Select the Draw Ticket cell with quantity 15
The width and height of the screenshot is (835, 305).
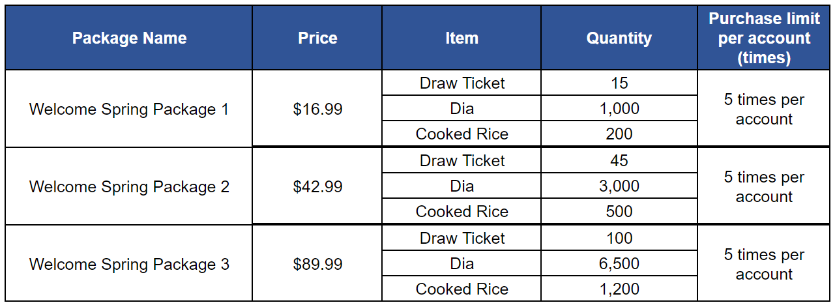tap(461, 83)
